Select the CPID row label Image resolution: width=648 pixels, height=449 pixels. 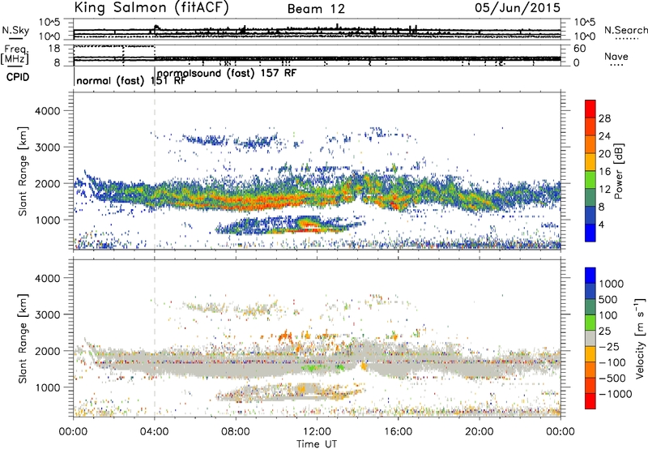click(18, 77)
